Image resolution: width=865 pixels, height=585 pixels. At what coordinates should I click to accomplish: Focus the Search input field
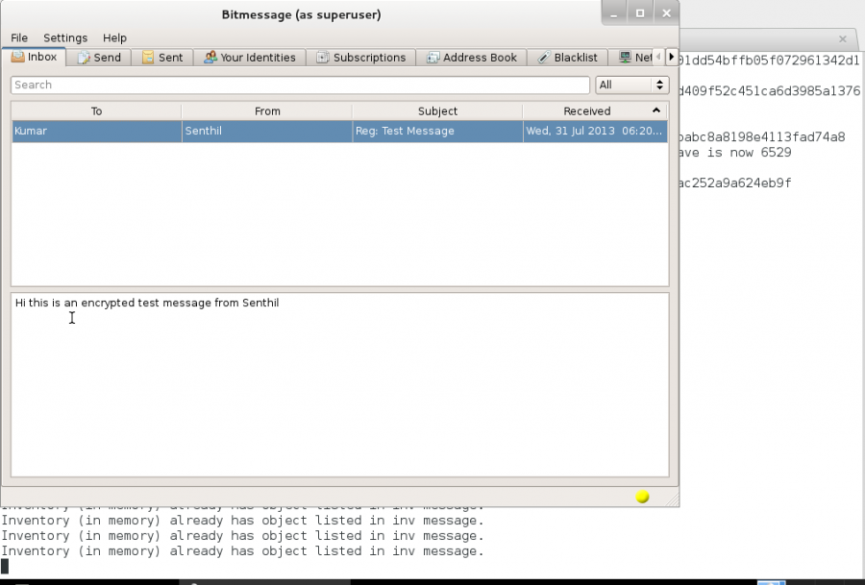coord(300,85)
